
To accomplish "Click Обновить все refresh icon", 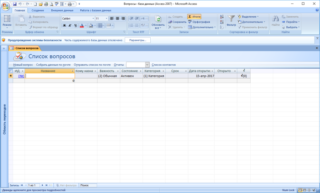I will coord(158,19).
